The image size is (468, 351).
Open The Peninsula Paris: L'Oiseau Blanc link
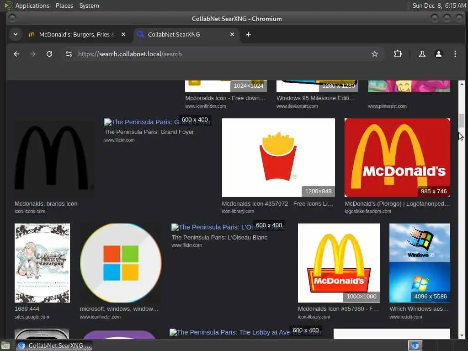(x=228, y=227)
